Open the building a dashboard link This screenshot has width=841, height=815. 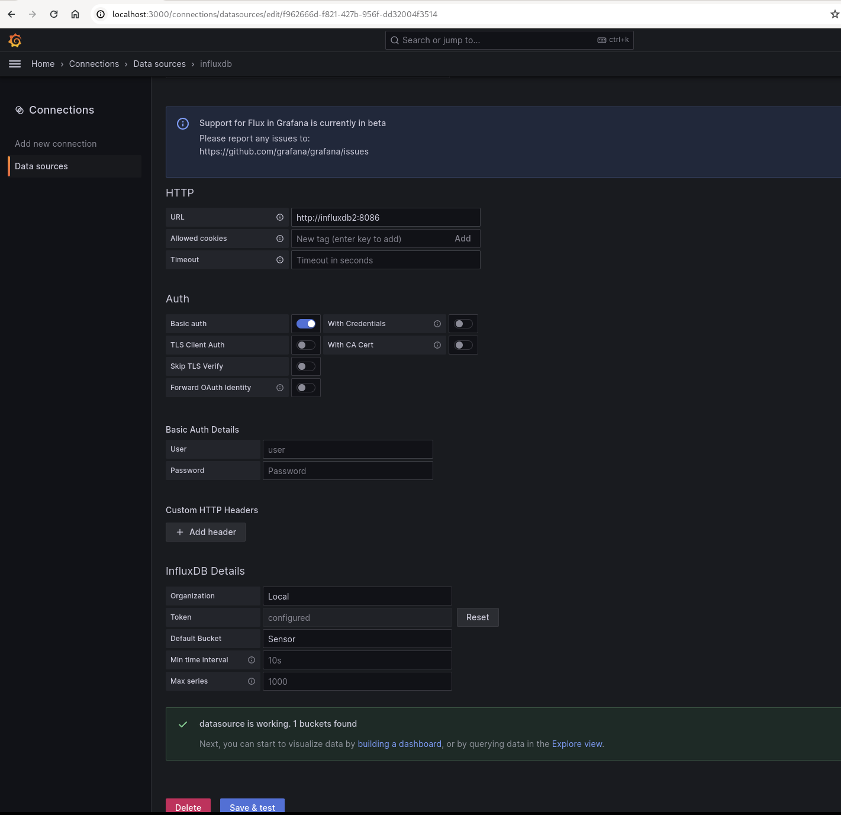399,744
